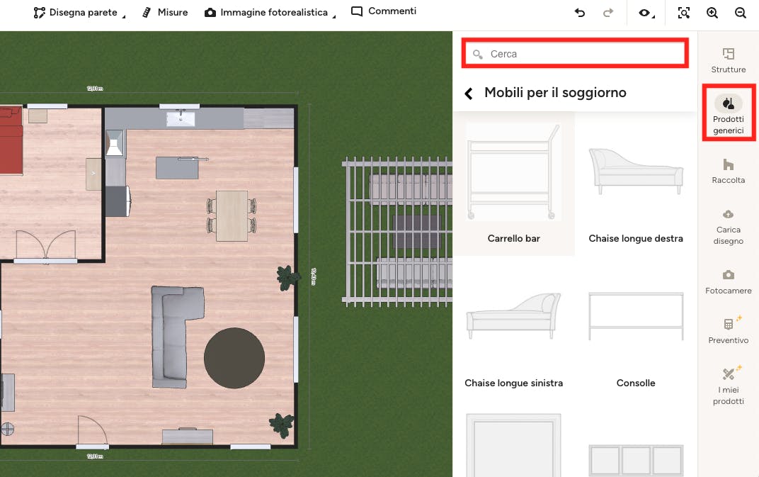Click the Consolle label
Image resolution: width=759 pixels, height=477 pixels.
pos(636,383)
